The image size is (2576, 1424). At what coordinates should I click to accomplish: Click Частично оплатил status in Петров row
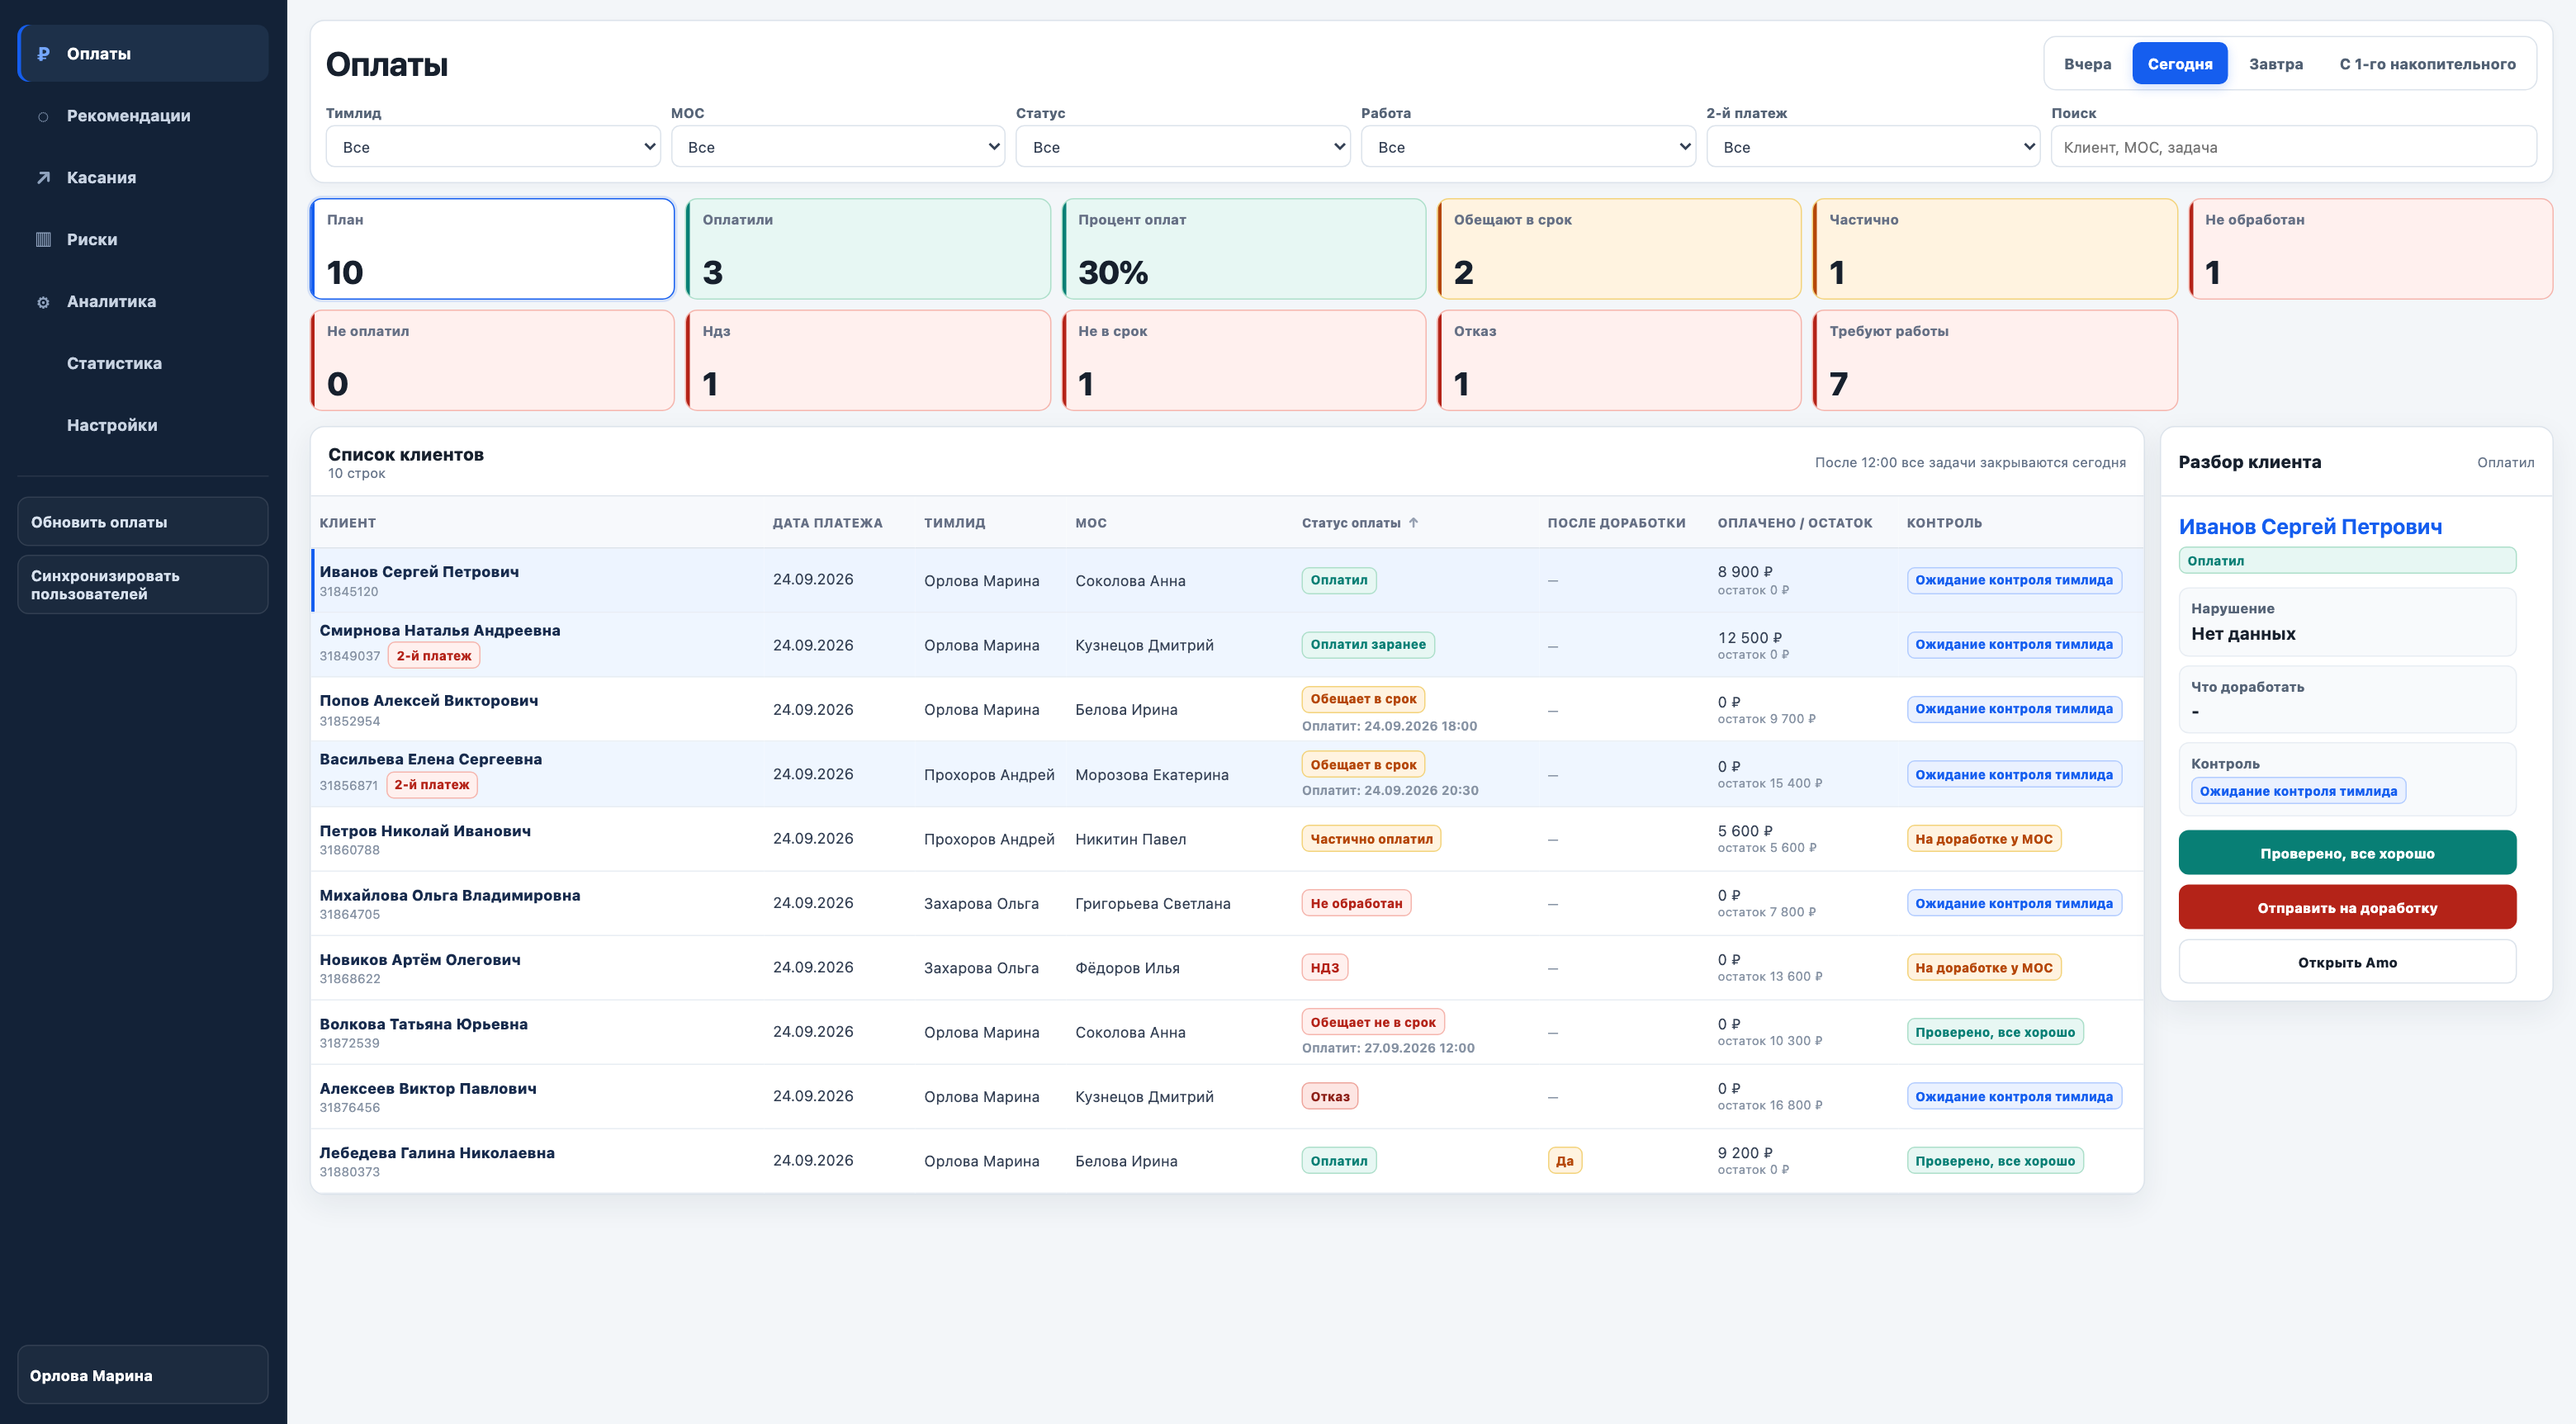coord(1371,839)
